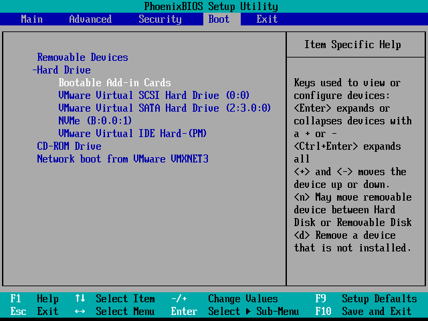The image size is (428, 321).
Task: Select the Boot tab
Action: click(x=219, y=19)
